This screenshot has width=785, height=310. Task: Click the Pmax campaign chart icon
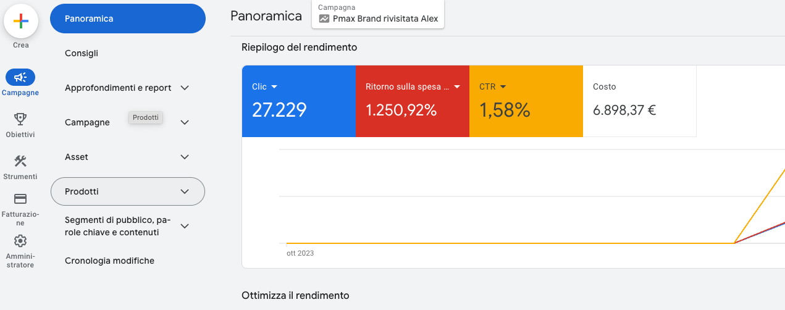tap(324, 19)
